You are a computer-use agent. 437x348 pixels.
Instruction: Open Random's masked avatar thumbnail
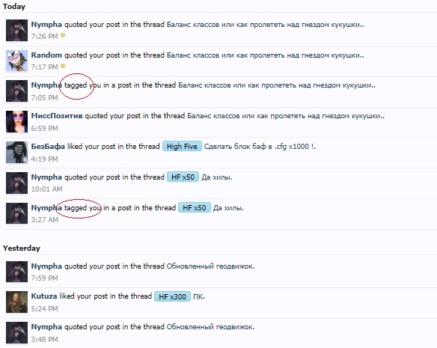click(16, 61)
